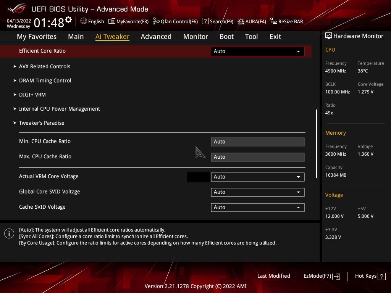391x293 pixels.
Task: Click Core Voltage value 1.279 V
Action: (365, 92)
